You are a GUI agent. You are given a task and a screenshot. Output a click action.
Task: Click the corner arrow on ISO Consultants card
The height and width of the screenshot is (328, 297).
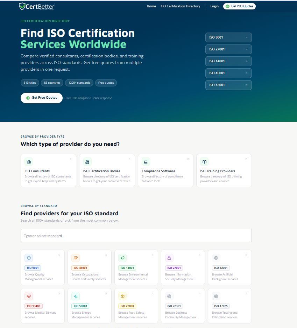tap(71, 159)
